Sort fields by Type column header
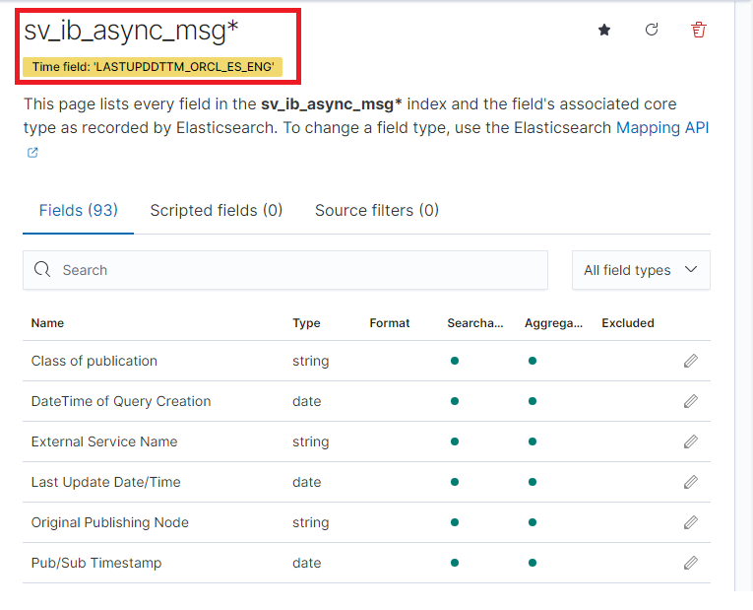 (x=306, y=322)
